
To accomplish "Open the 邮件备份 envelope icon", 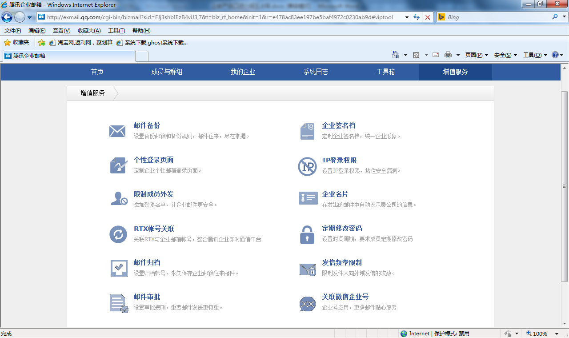I will pos(117,131).
